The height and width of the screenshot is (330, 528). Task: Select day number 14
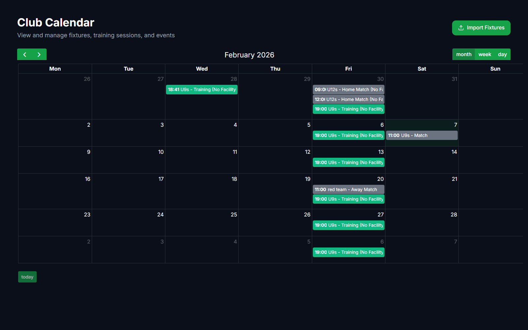click(454, 152)
